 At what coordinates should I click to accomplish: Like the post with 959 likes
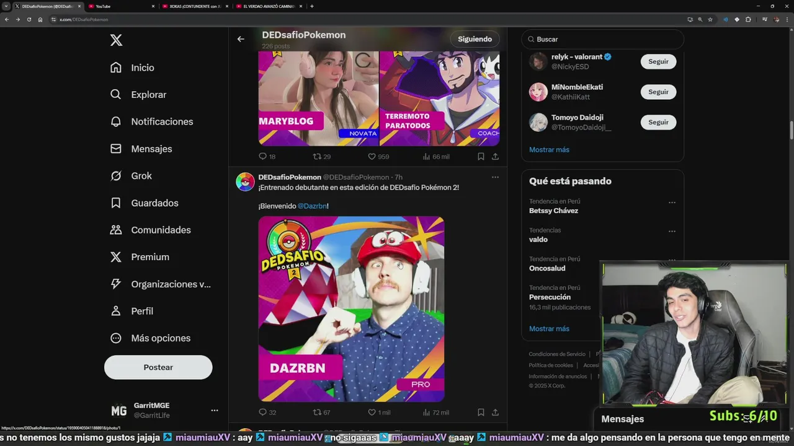(x=372, y=157)
